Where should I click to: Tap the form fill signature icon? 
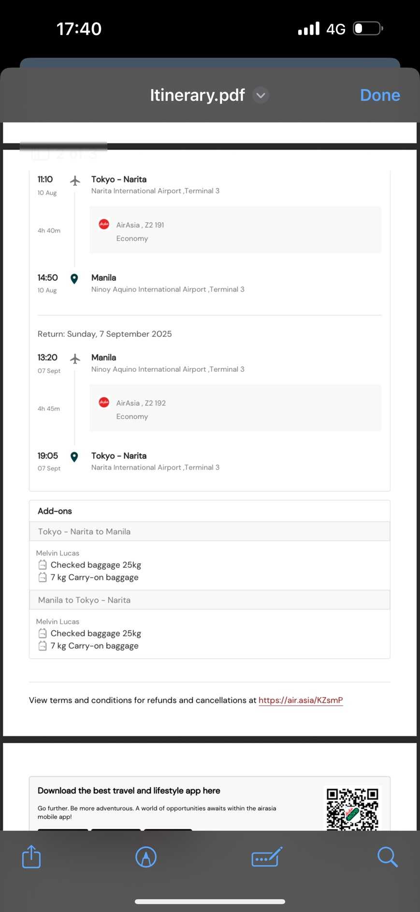pyautogui.click(x=267, y=857)
